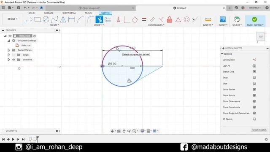Toggle the Show Profile checkbox
This screenshot has width=270, height=152.
pyautogui.click(x=254, y=89)
